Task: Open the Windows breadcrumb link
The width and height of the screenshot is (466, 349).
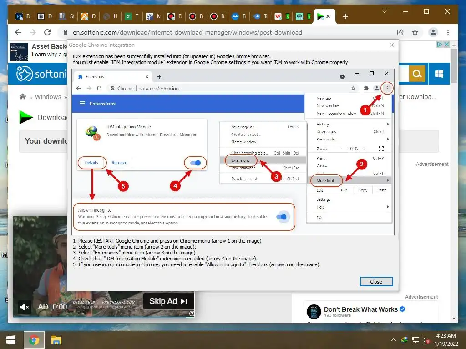Action: (x=48, y=97)
